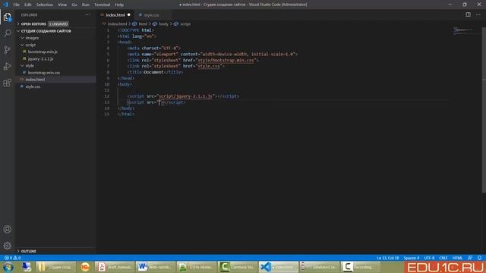Open the Terminal menu

[103, 5]
